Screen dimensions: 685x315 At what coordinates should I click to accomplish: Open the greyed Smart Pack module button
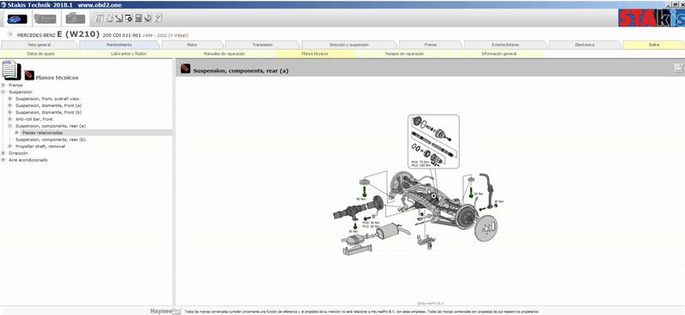click(45, 18)
